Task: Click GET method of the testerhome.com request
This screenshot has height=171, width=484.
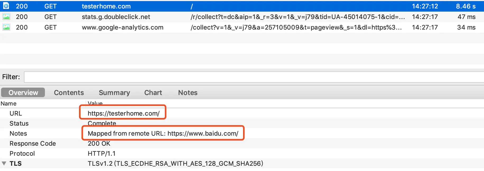Action: pos(50,6)
